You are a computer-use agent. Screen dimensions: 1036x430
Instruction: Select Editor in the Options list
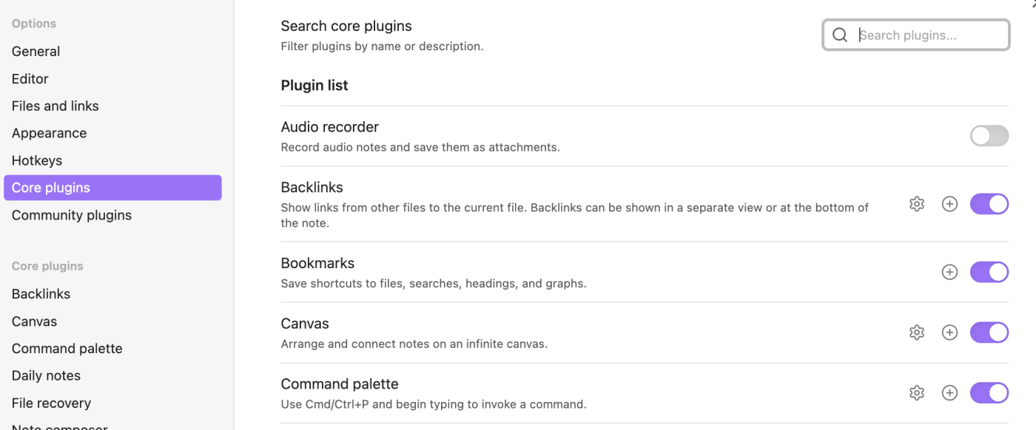30,78
